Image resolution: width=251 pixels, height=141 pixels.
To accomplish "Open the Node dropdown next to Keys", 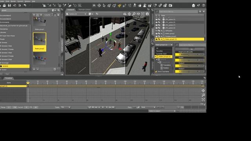I will 148,107.
